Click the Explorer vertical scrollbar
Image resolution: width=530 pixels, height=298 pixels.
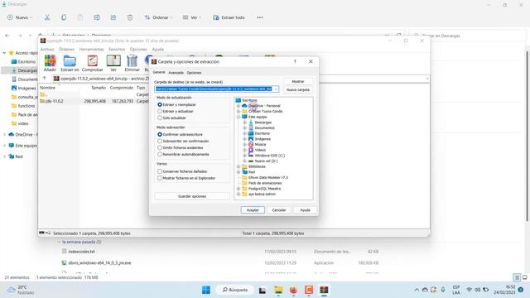pyautogui.click(x=528, y=135)
